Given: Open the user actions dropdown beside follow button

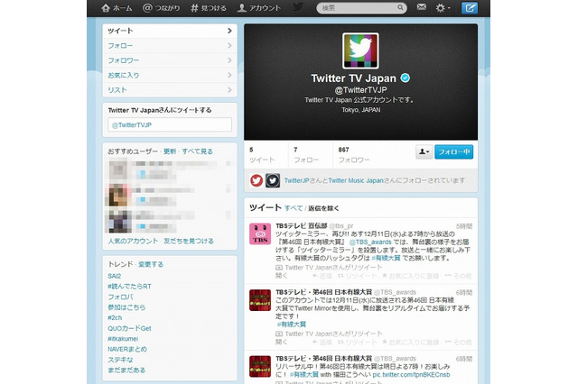Looking at the screenshot, I should click(x=422, y=152).
